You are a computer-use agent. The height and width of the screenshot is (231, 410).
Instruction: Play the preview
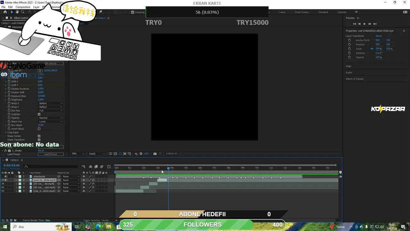(365, 24)
